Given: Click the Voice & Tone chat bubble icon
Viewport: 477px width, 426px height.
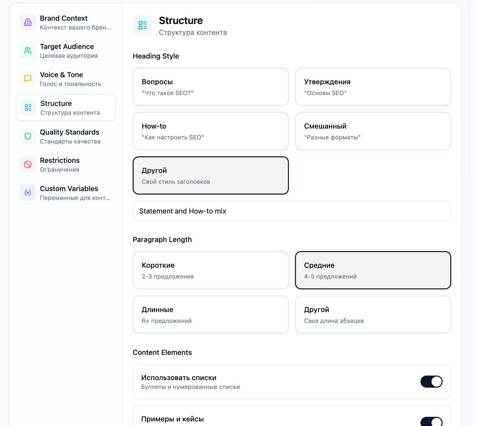Looking at the screenshot, I should point(28,79).
